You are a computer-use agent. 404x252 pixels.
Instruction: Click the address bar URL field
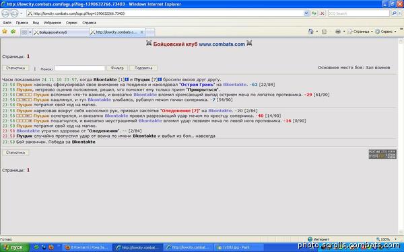click(165, 13)
